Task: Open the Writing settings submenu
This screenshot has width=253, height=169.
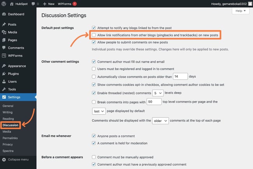Action: pos(7,112)
